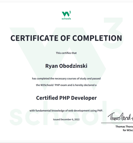This screenshot has height=143, width=133.
Task: Click the 'Certified PHP Developer' title
Action: click(66, 98)
